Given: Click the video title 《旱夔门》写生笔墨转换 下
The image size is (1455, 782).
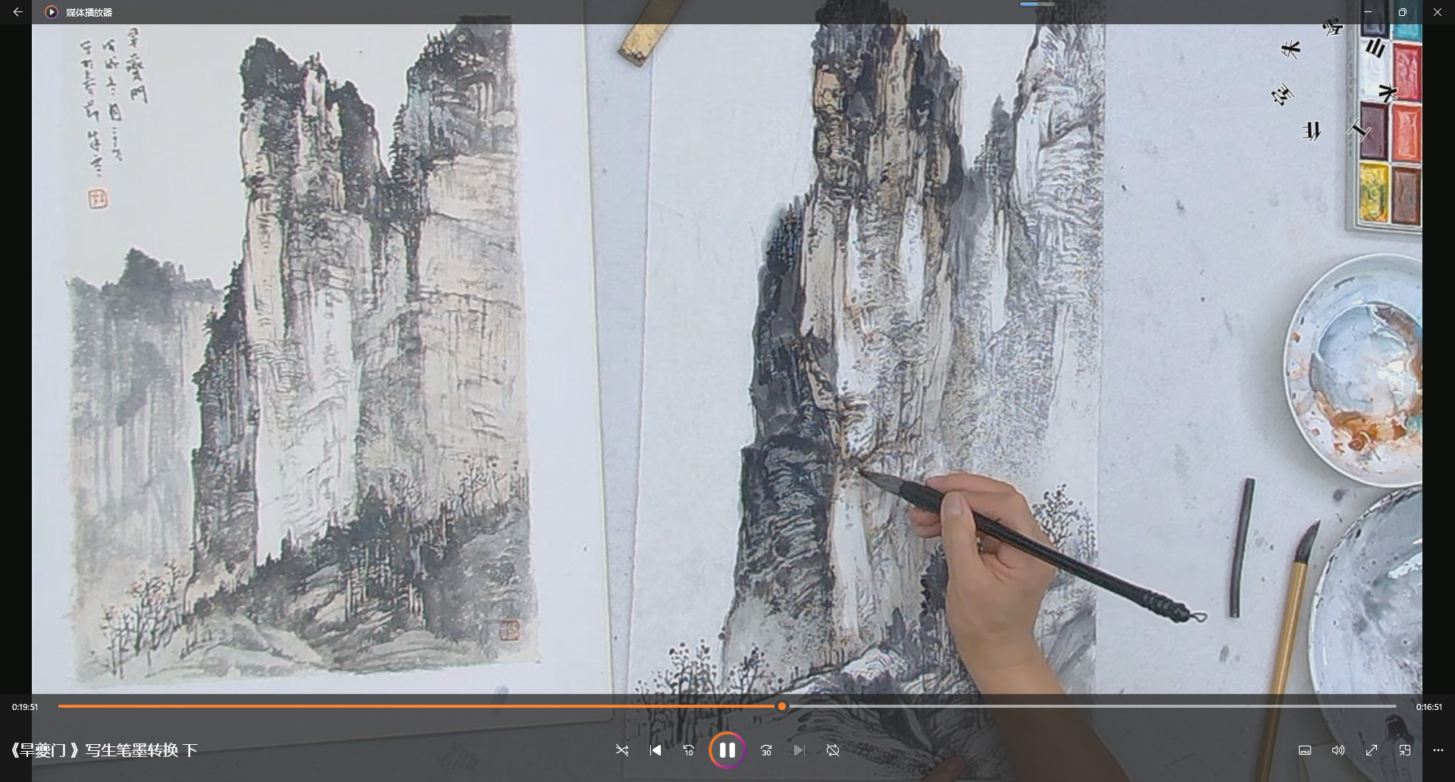Looking at the screenshot, I should 103,750.
